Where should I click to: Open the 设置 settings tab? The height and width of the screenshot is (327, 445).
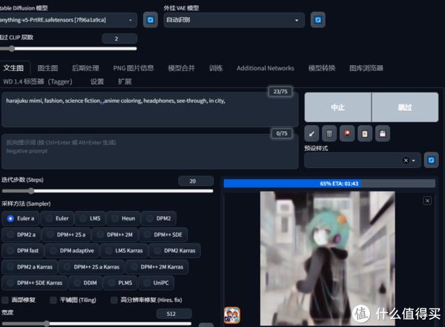[97, 82]
